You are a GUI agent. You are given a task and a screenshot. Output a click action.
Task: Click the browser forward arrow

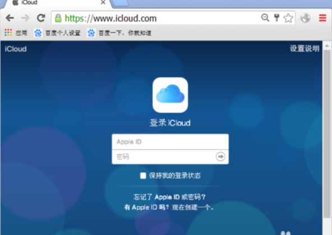(x=25, y=18)
